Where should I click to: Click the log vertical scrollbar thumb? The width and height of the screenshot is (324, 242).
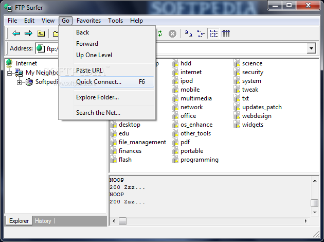(x=315, y=203)
